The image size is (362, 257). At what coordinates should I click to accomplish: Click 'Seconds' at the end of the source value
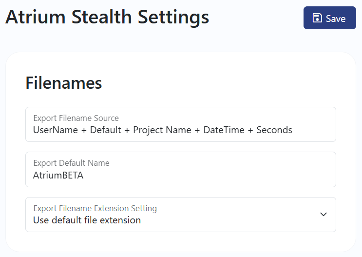(x=274, y=130)
